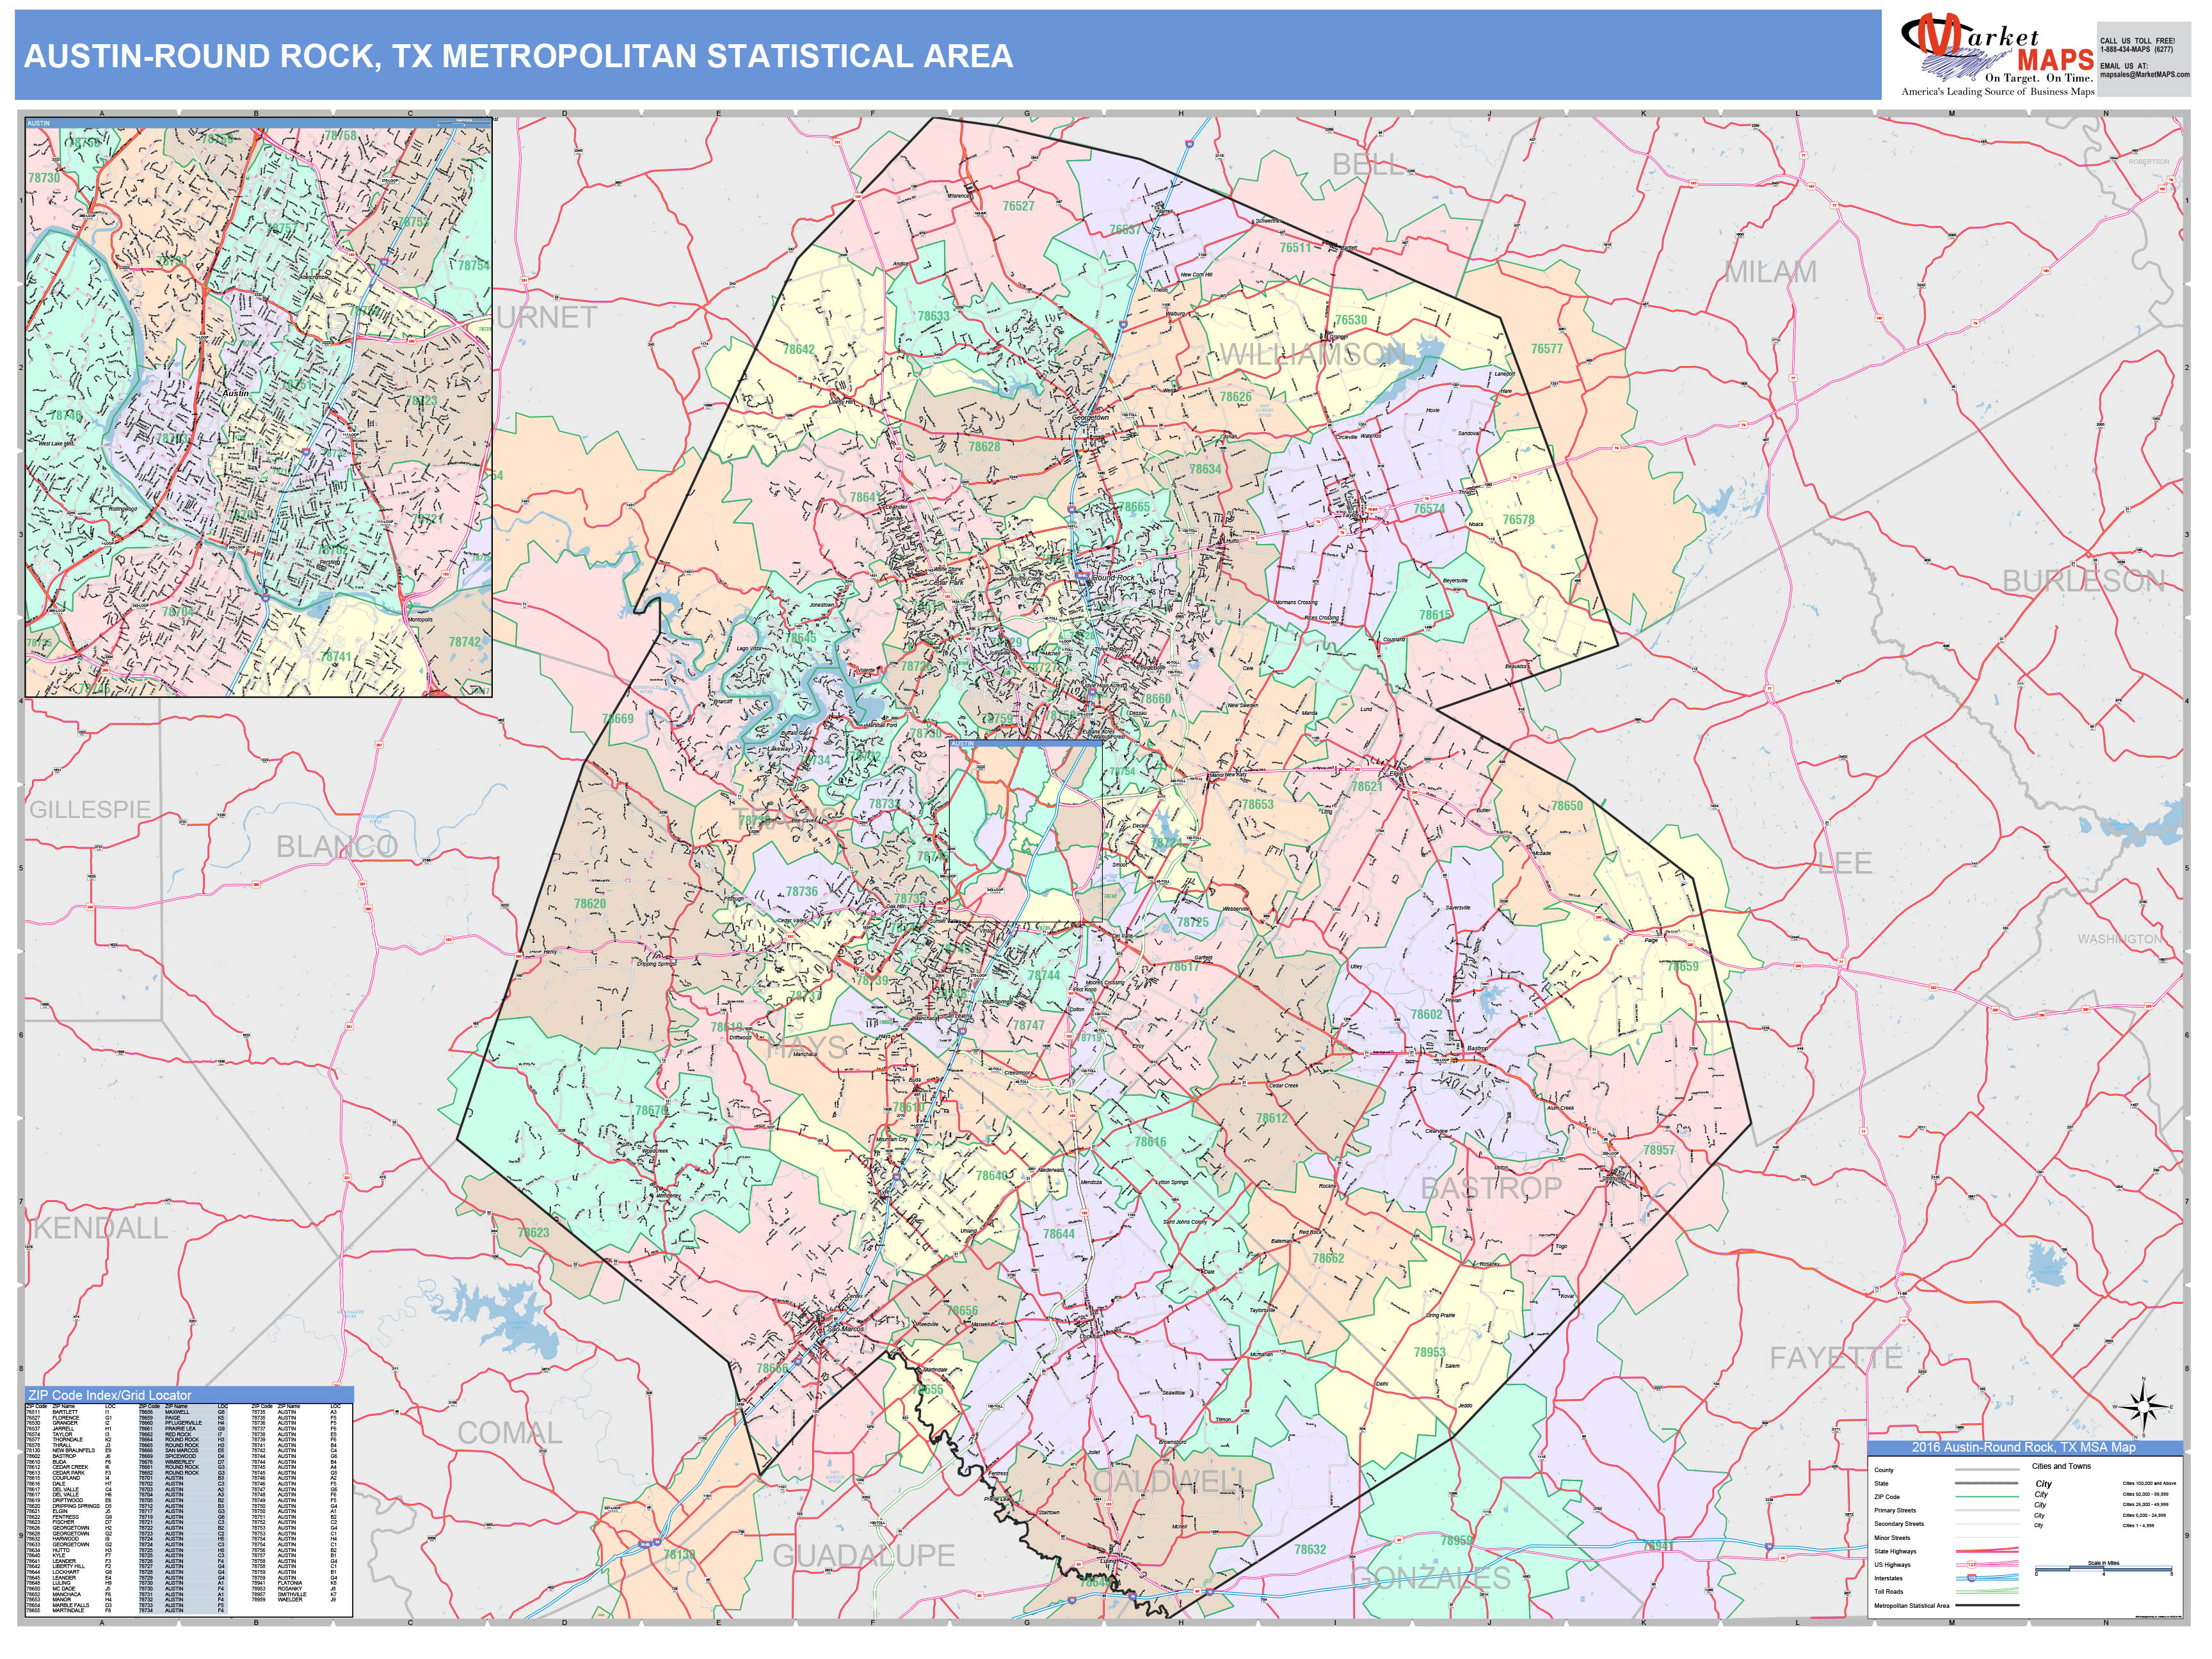This screenshot has width=2212, height=1659.
Task: Click the ZIP Code green line legend symbol
Action: click(x=1988, y=1497)
